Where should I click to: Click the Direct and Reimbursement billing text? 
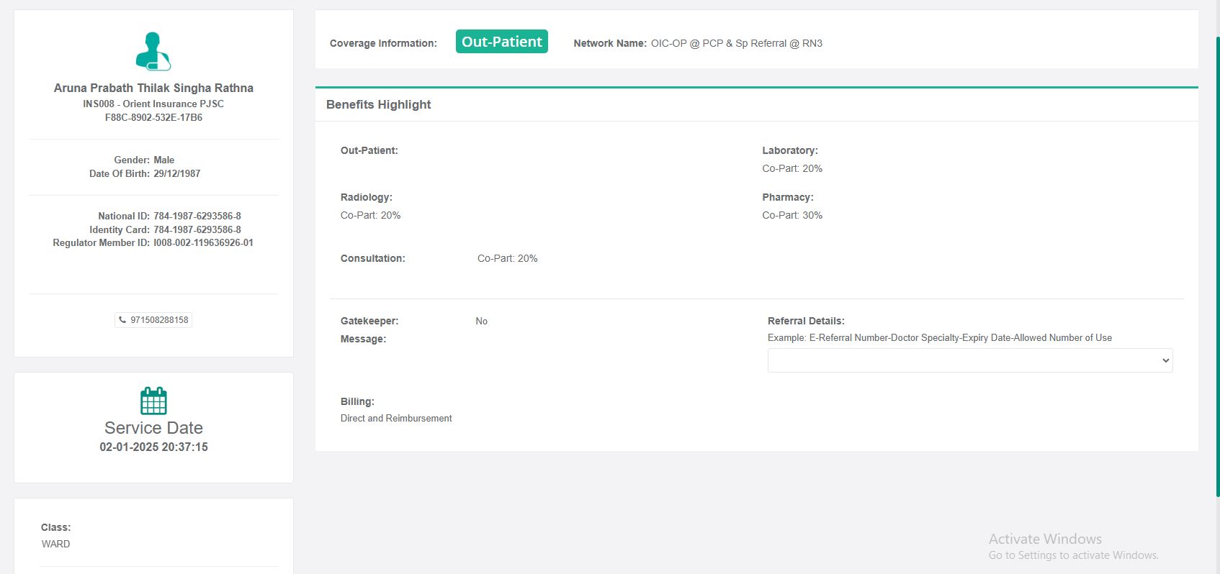(x=396, y=418)
